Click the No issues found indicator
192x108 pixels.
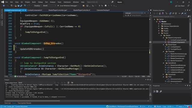coord(20,76)
